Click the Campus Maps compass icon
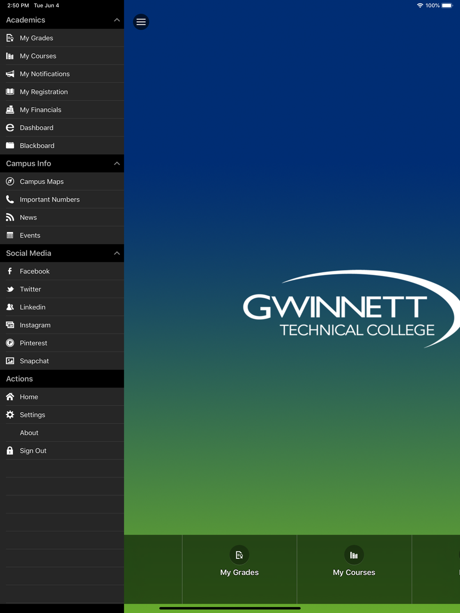This screenshot has width=460, height=613. pos(10,182)
